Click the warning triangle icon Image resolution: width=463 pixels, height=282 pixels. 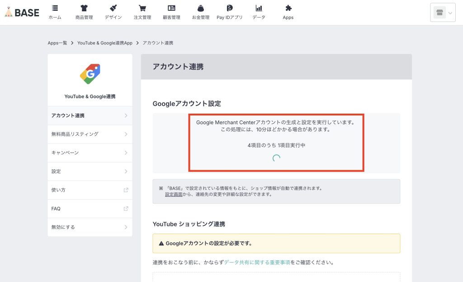click(x=161, y=244)
